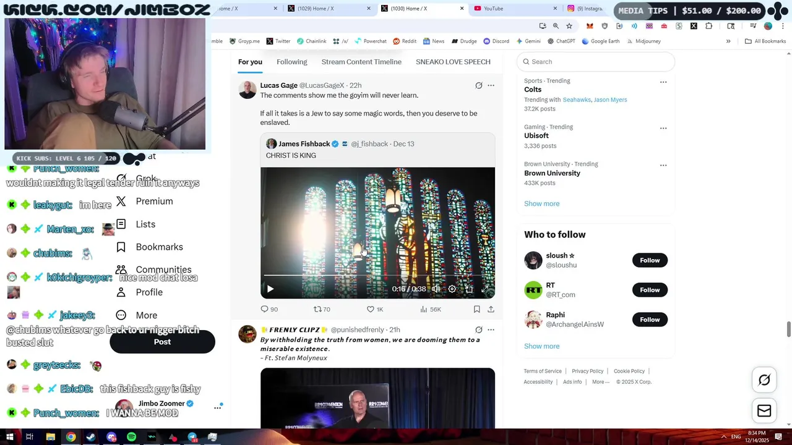792x445 pixels.
Task: Open the Seahawks trending link
Action: [x=577, y=100]
